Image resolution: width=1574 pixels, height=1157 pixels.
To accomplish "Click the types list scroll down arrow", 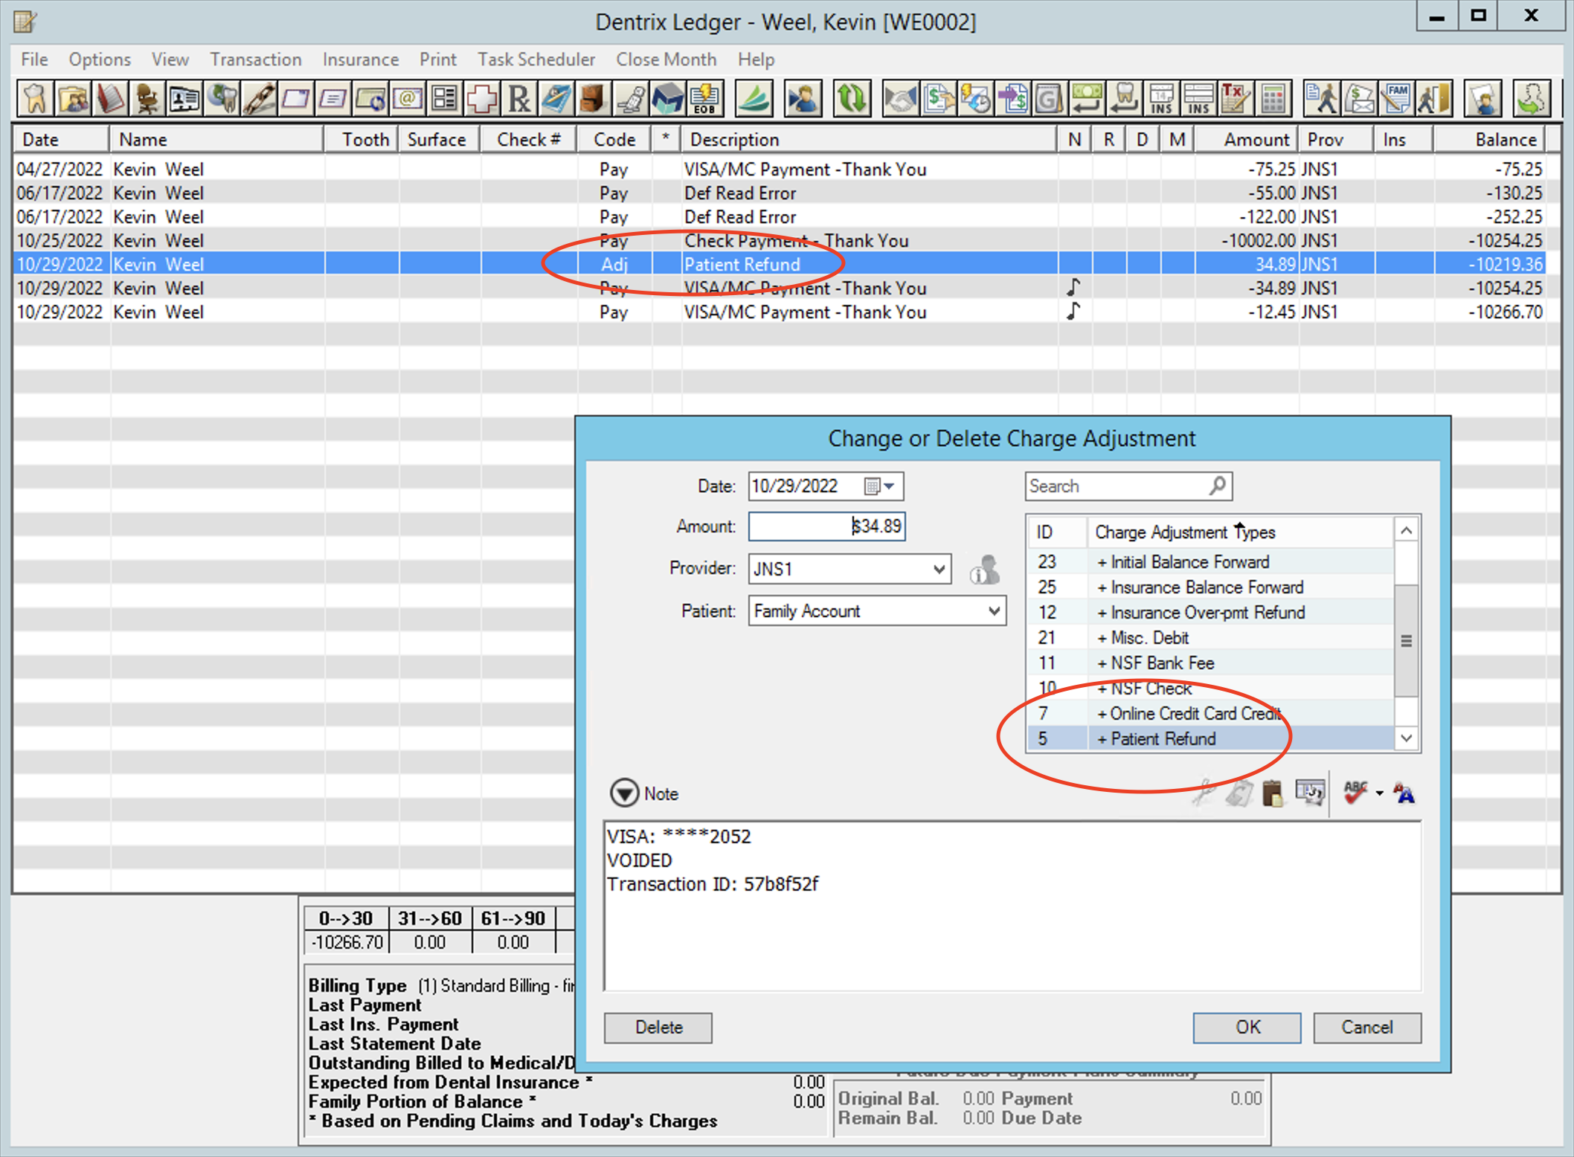I will pos(1406,738).
